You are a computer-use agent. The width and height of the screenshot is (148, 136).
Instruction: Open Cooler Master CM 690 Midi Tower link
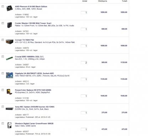tap(33, 23)
